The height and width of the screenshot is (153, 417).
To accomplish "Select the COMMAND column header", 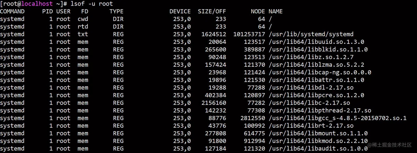I will click(x=12, y=12).
